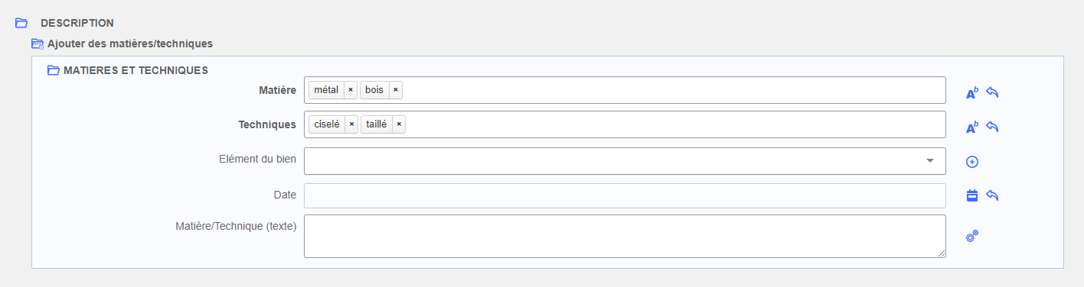Remove the taillé tag
Viewport: 1084px width, 287px height.
[x=399, y=124]
